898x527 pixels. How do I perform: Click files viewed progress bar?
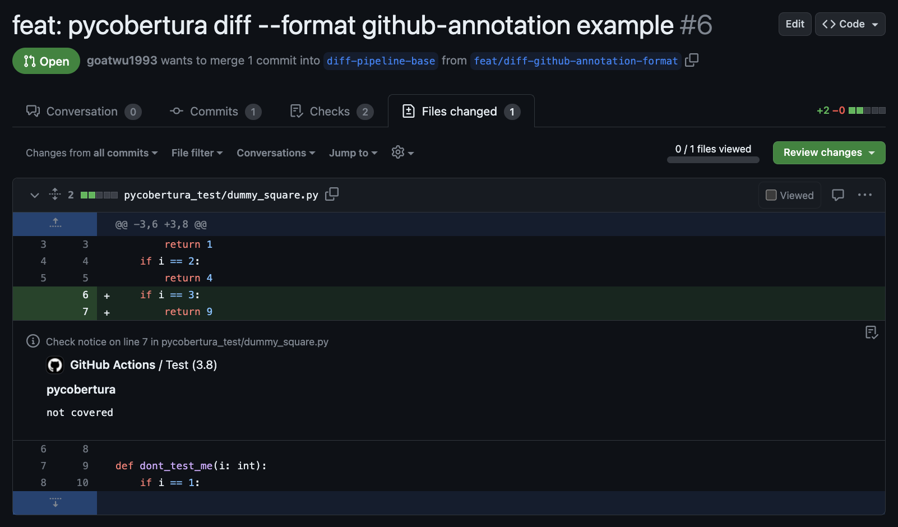click(713, 160)
